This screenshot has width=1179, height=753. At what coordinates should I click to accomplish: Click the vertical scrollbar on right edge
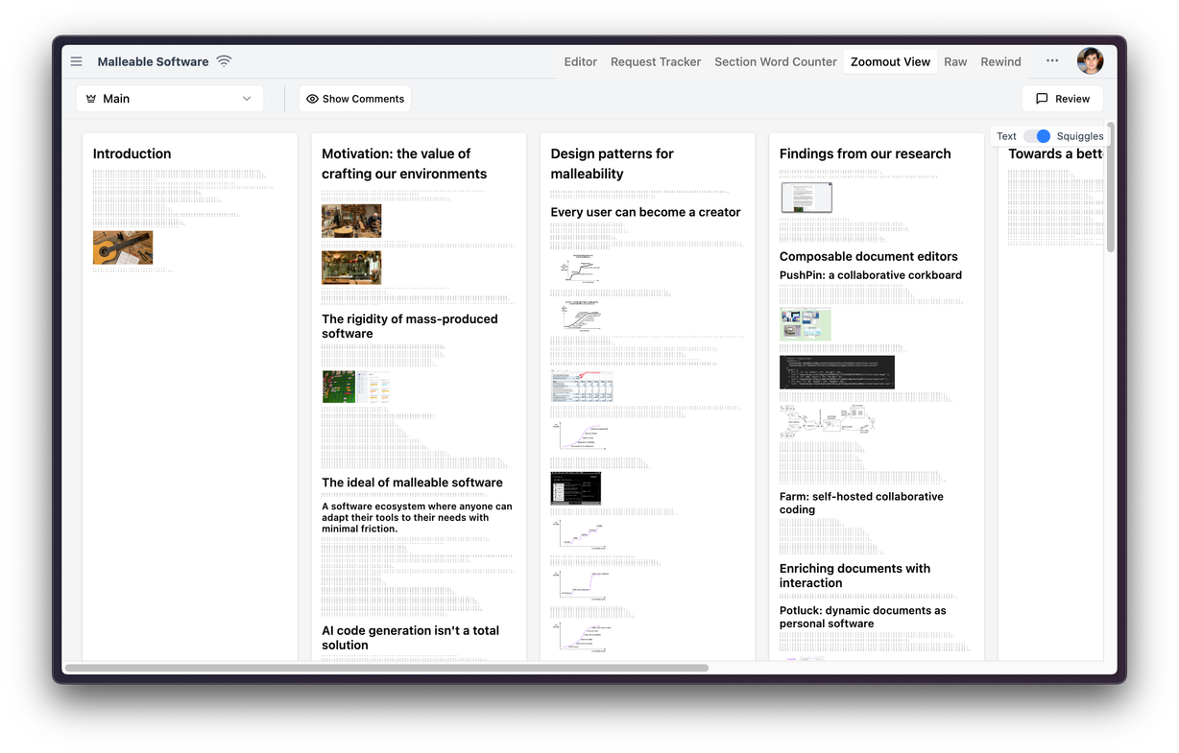tap(1111, 187)
